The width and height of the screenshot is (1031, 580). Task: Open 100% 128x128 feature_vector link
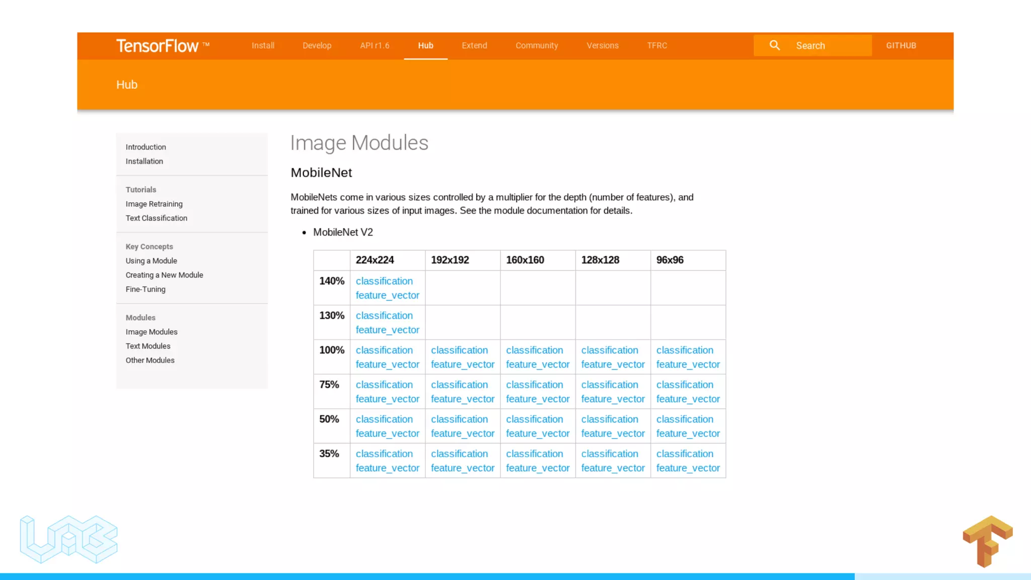613,365
